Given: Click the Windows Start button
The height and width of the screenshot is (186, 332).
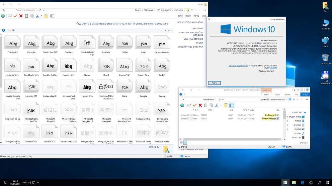Looking at the screenshot, I should [328, 182].
